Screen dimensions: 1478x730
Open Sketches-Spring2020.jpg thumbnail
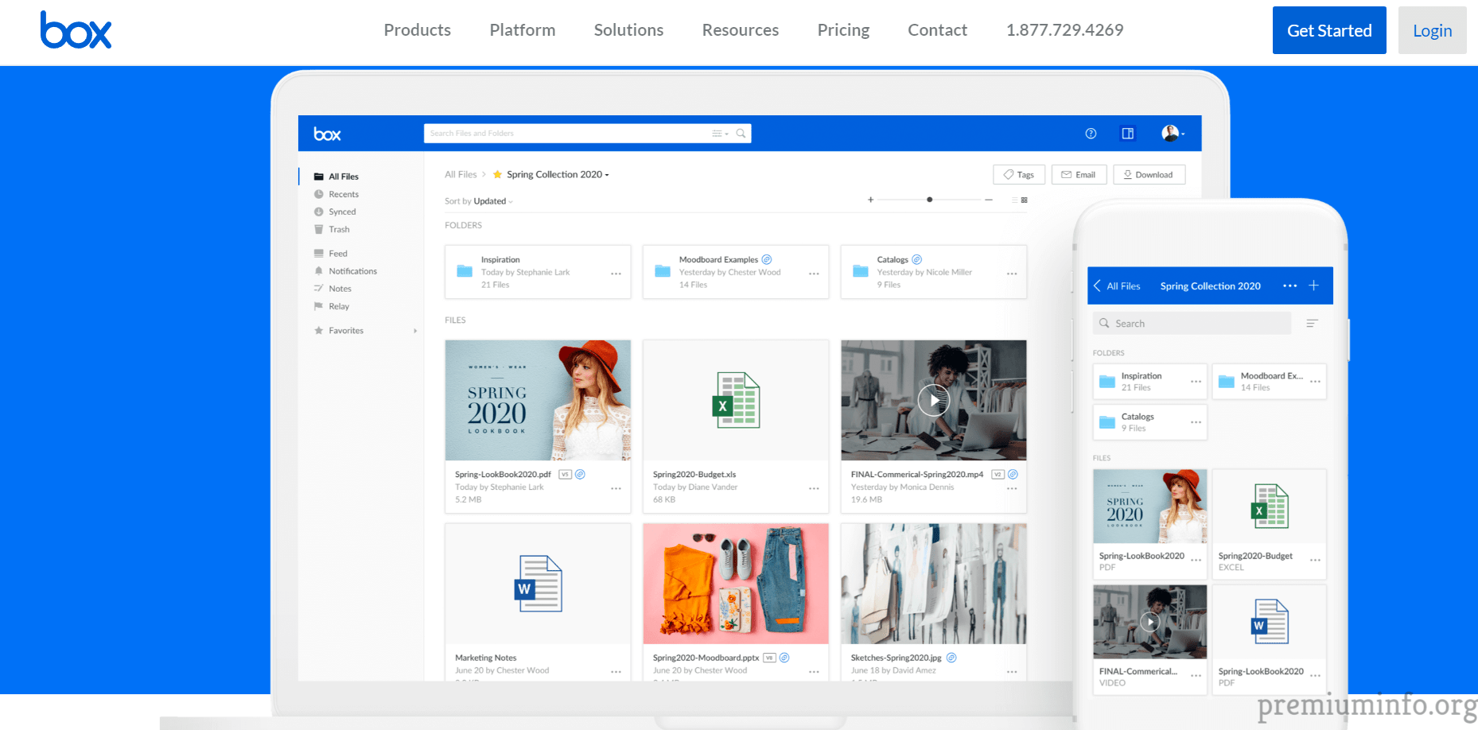pos(934,584)
